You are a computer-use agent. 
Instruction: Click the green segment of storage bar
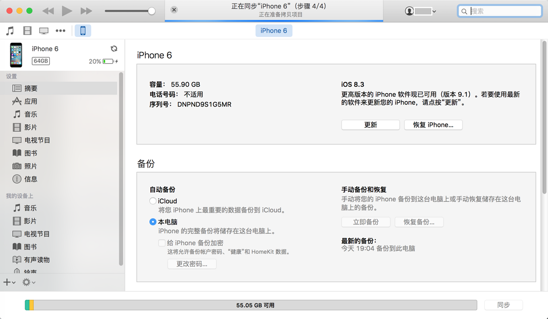coord(27,305)
